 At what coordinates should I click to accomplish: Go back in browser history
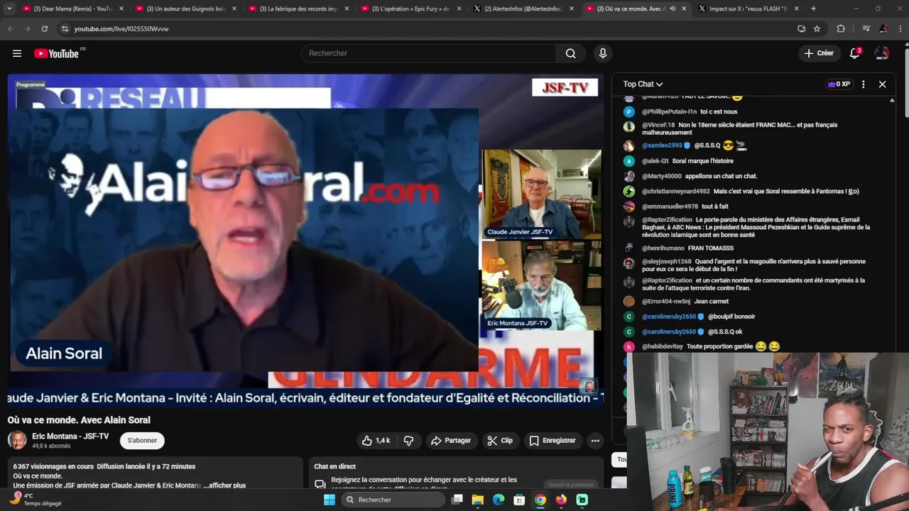[x=10, y=28]
